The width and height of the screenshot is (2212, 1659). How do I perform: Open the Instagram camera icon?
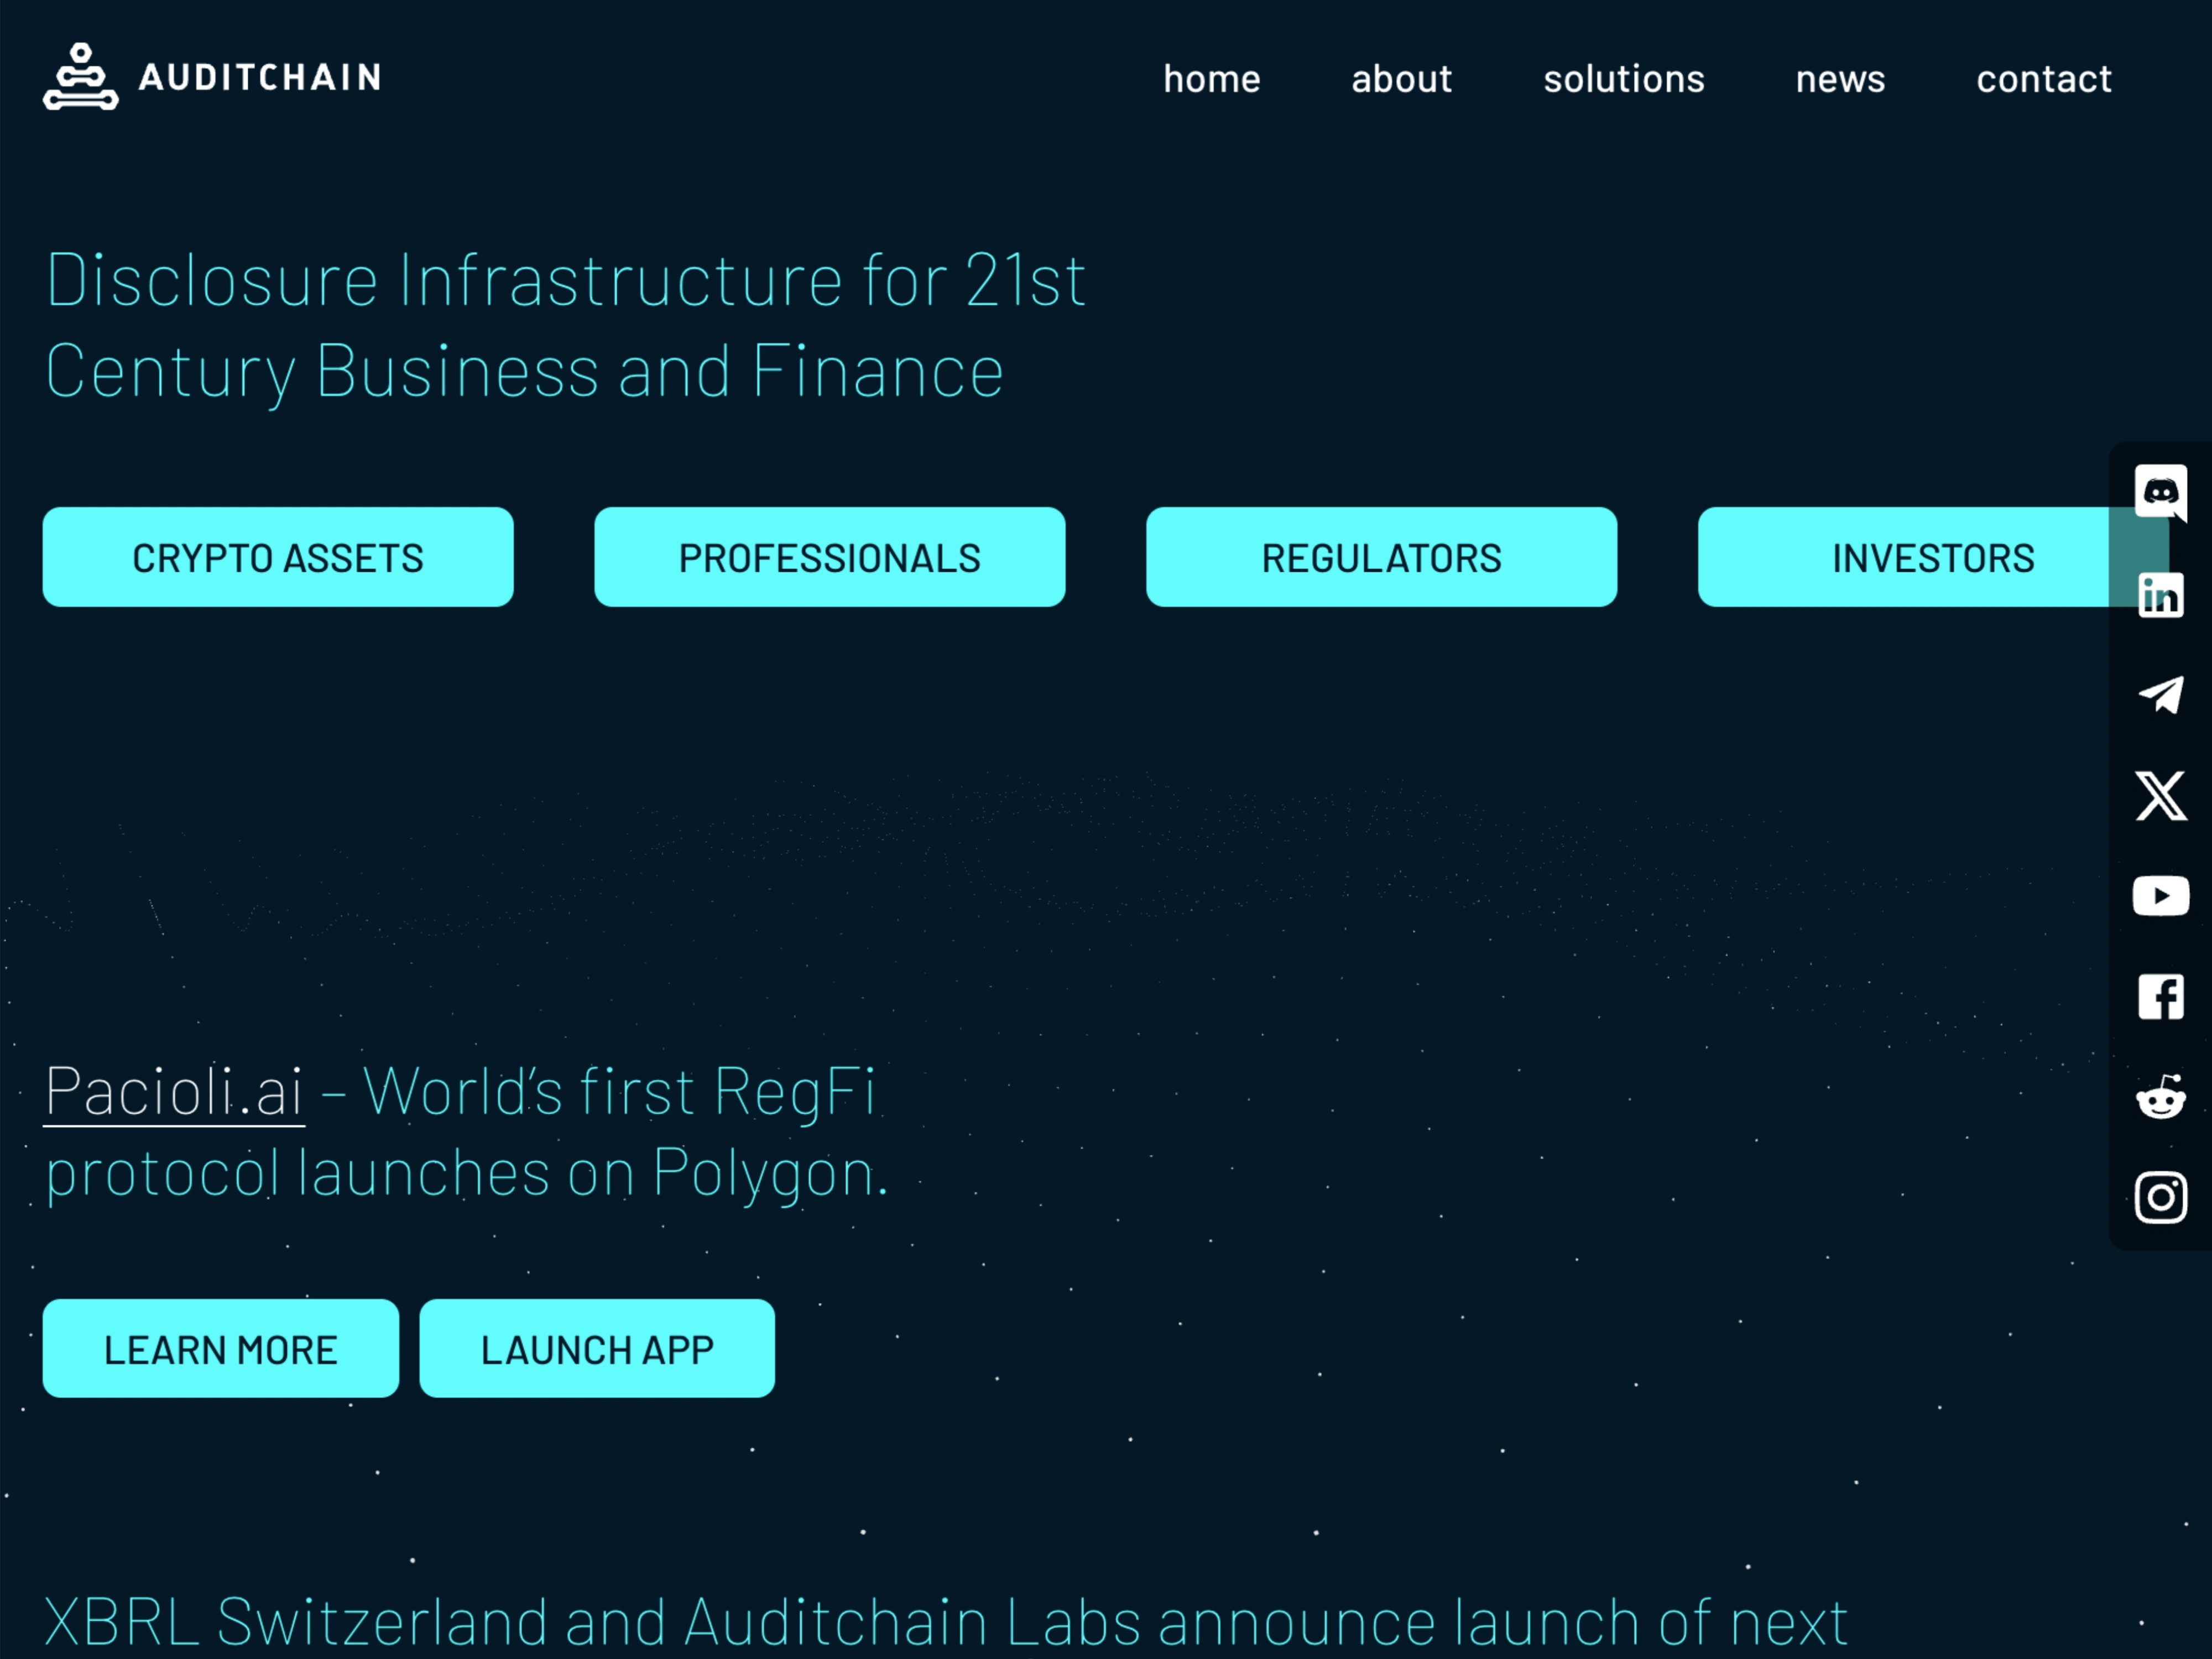pos(2160,1197)
